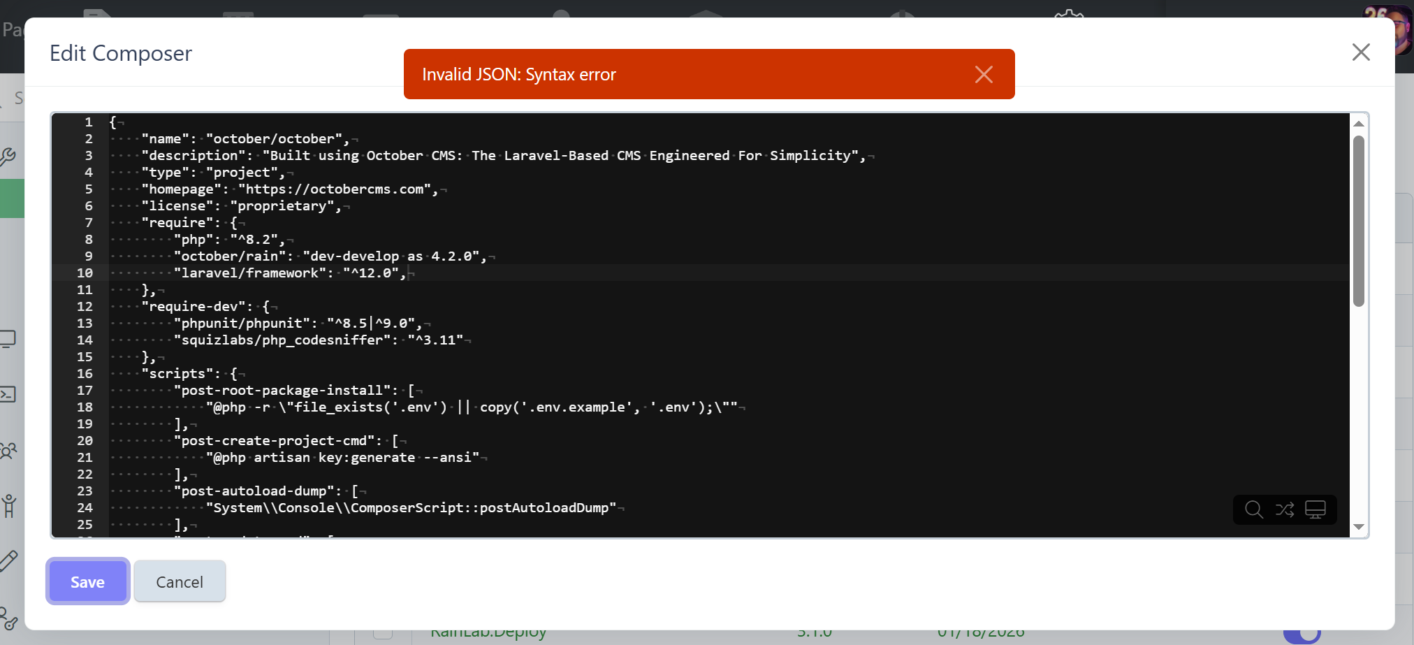Click the "require-dev" key in the code
This screenshot has height=645, width=1414.
click(x=196, y=307)
